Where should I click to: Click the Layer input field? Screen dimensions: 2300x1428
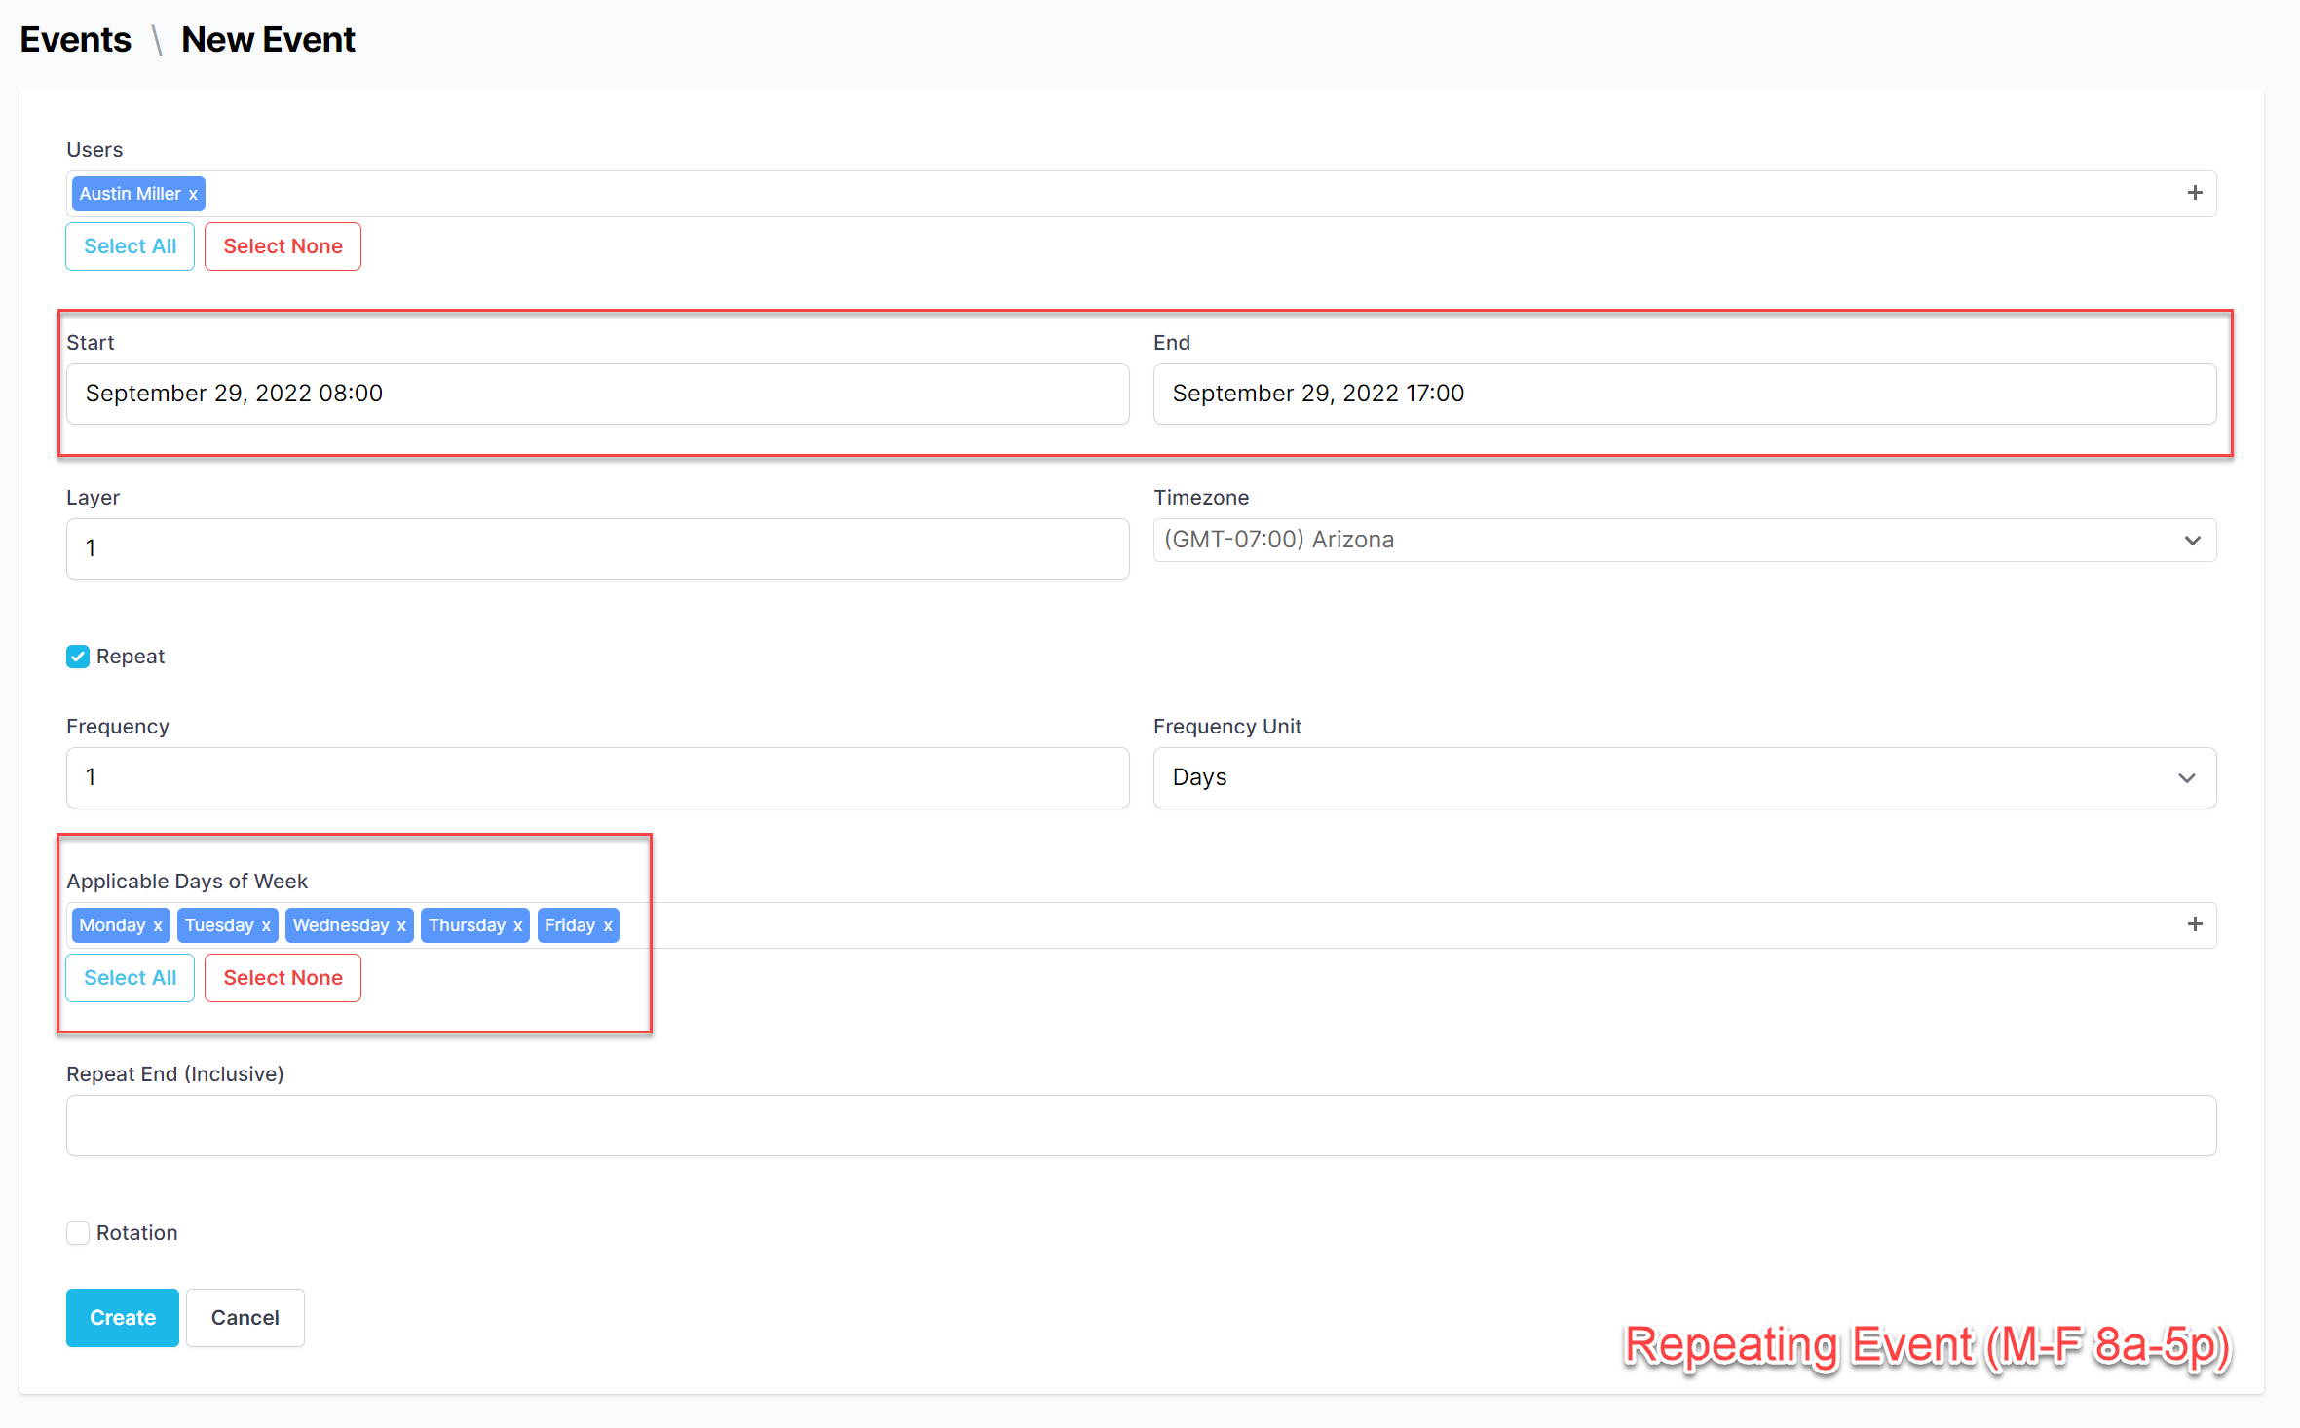coord(597,548)
